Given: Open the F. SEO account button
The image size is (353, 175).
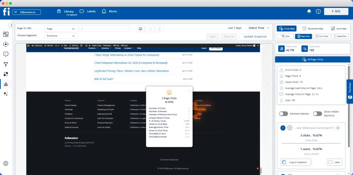Looking at the screenshot, I should pos(336,11).
